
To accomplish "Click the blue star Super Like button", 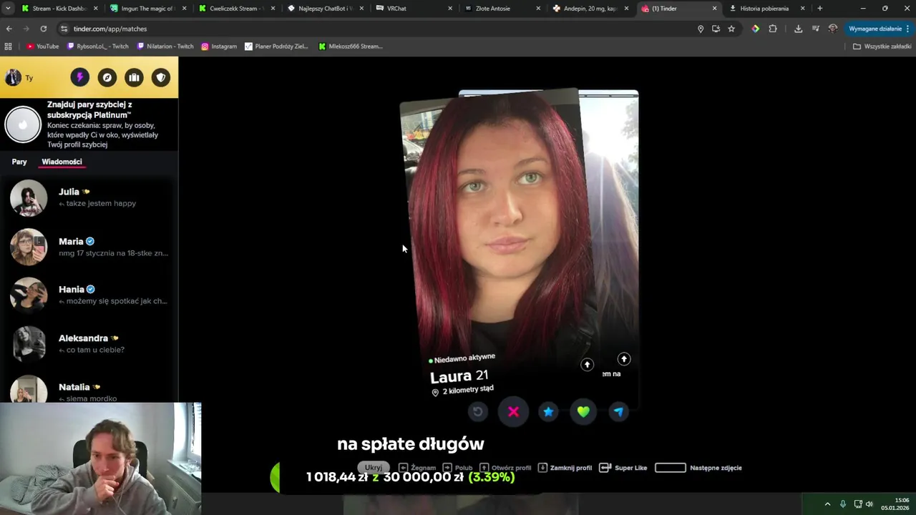I will (548, 411).
